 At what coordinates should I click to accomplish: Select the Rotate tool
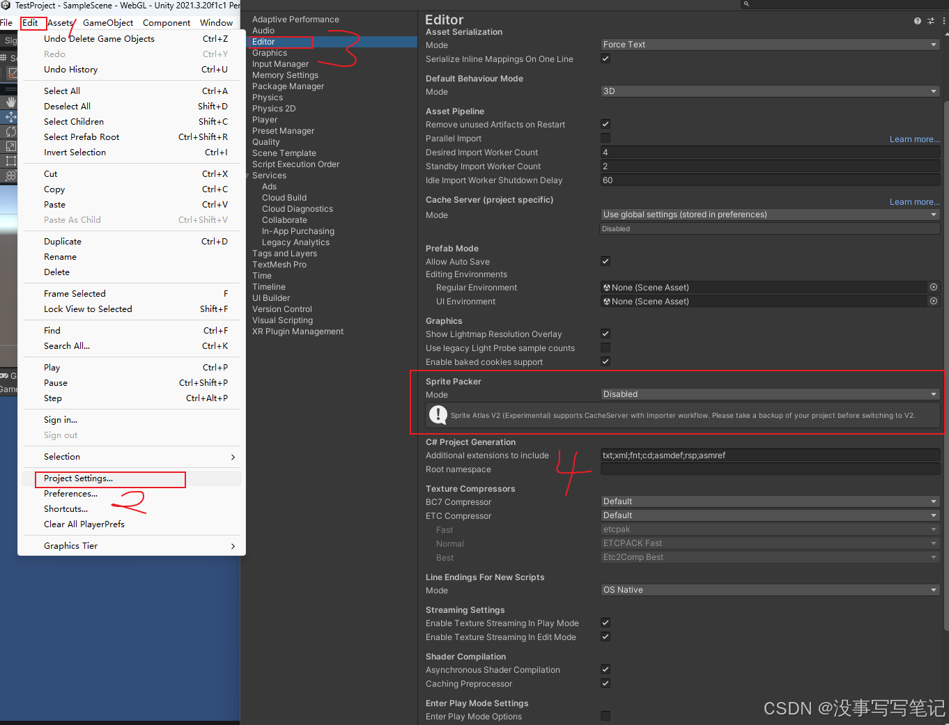point(10,131)
